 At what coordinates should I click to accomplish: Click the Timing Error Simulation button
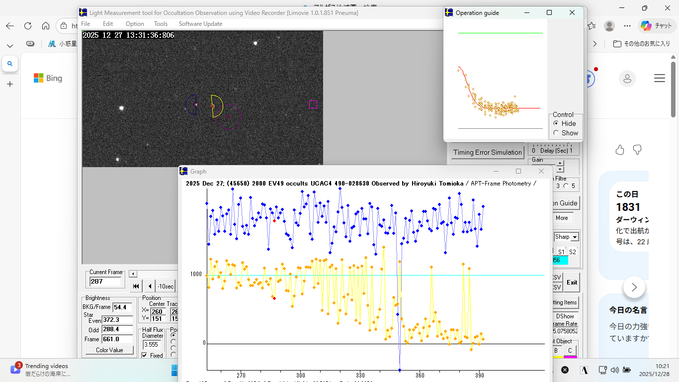click(487, 152)
